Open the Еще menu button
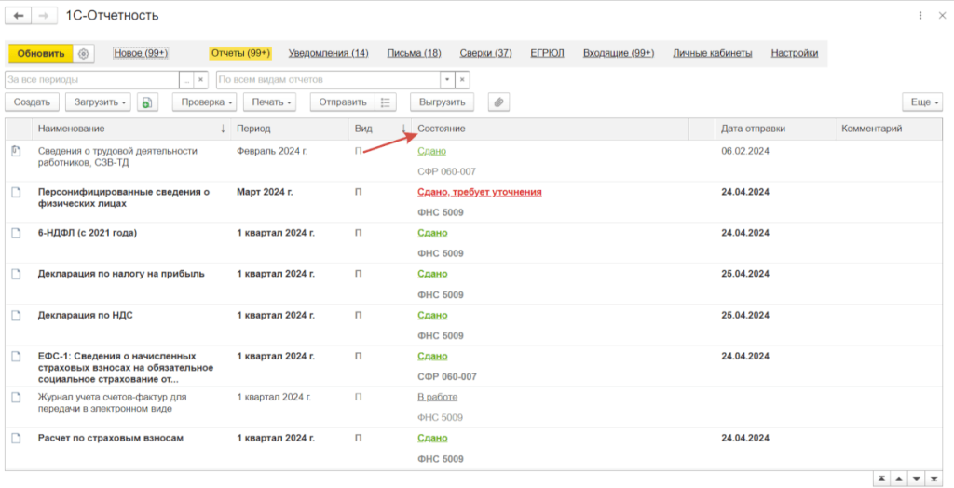The image size is (954, 488). click(x=922, y=102)
